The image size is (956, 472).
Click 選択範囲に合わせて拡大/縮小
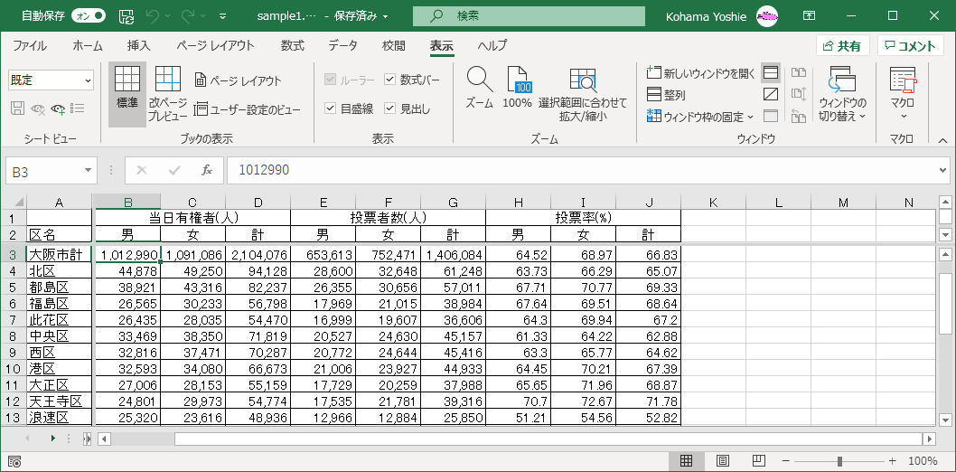coord(583,94)
